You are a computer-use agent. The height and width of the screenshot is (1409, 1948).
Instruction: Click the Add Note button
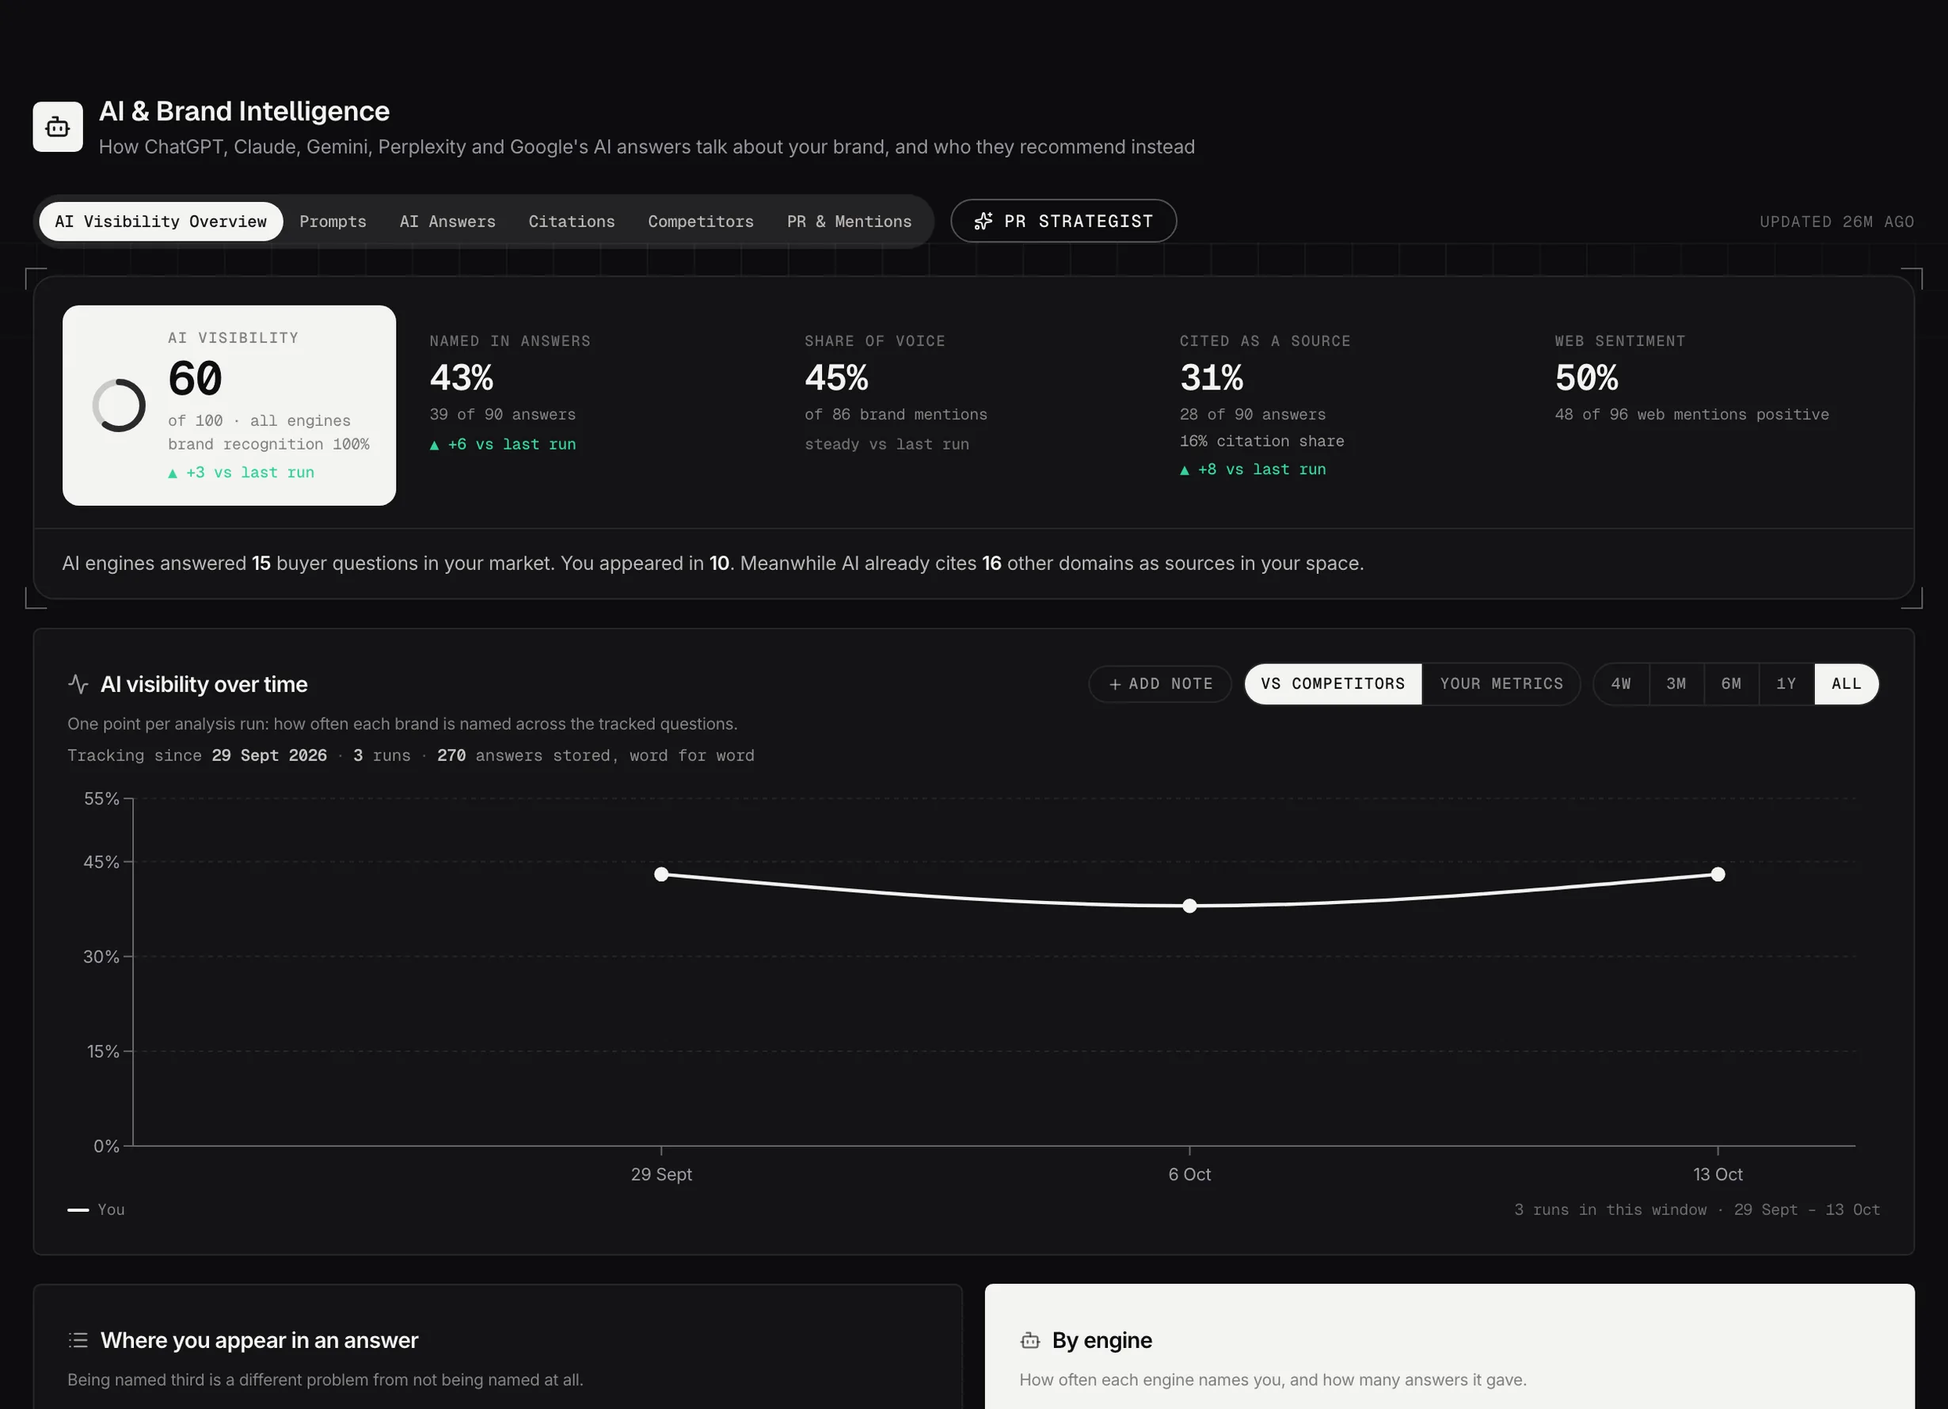tap(1160, 685)
